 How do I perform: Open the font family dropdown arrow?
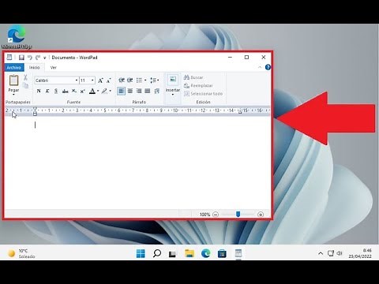tap(77, 80)
